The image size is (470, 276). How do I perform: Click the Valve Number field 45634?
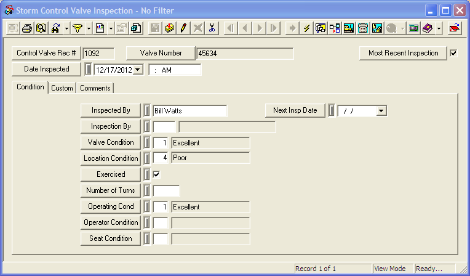245,54
